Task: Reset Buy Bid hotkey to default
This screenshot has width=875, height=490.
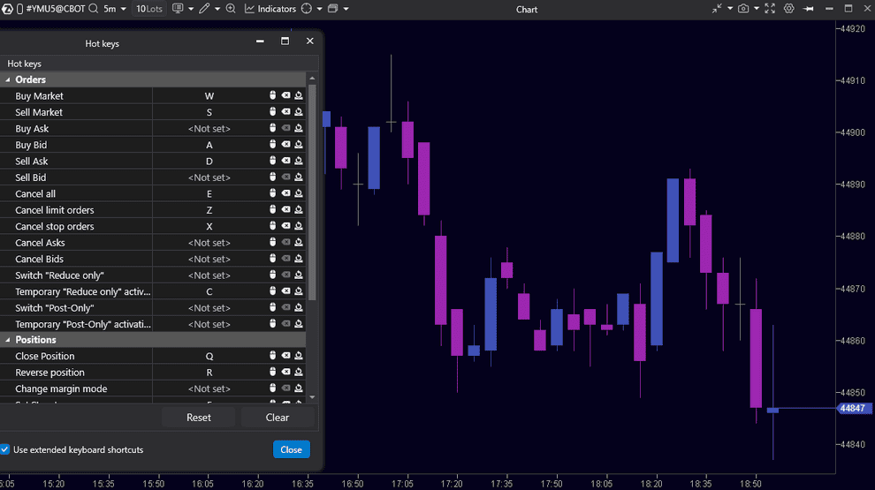Action: [299, 145]
